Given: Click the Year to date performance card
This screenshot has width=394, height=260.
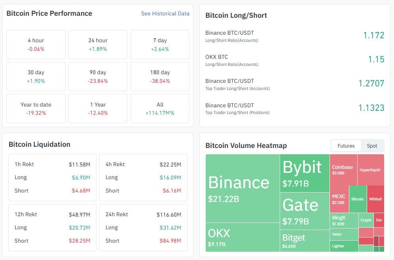Looking at the screenshot, I should tap(36, 108).
